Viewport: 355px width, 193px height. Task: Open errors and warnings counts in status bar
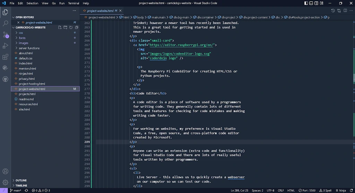pos(41,191)
